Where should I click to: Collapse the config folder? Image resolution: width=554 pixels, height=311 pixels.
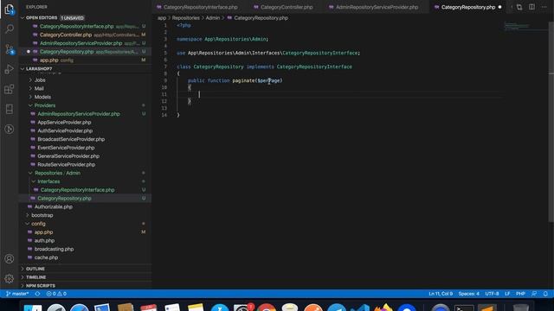click(38, 224)
